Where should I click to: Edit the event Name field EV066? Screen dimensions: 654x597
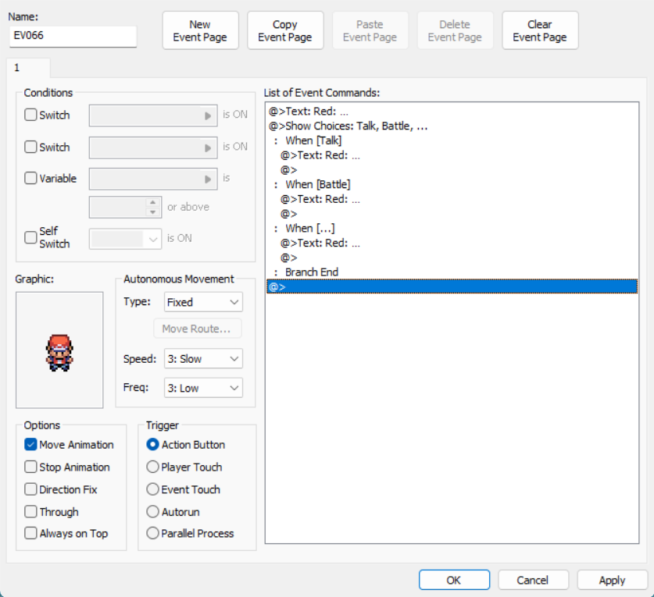pyautogui.click(x=73, y=36)
